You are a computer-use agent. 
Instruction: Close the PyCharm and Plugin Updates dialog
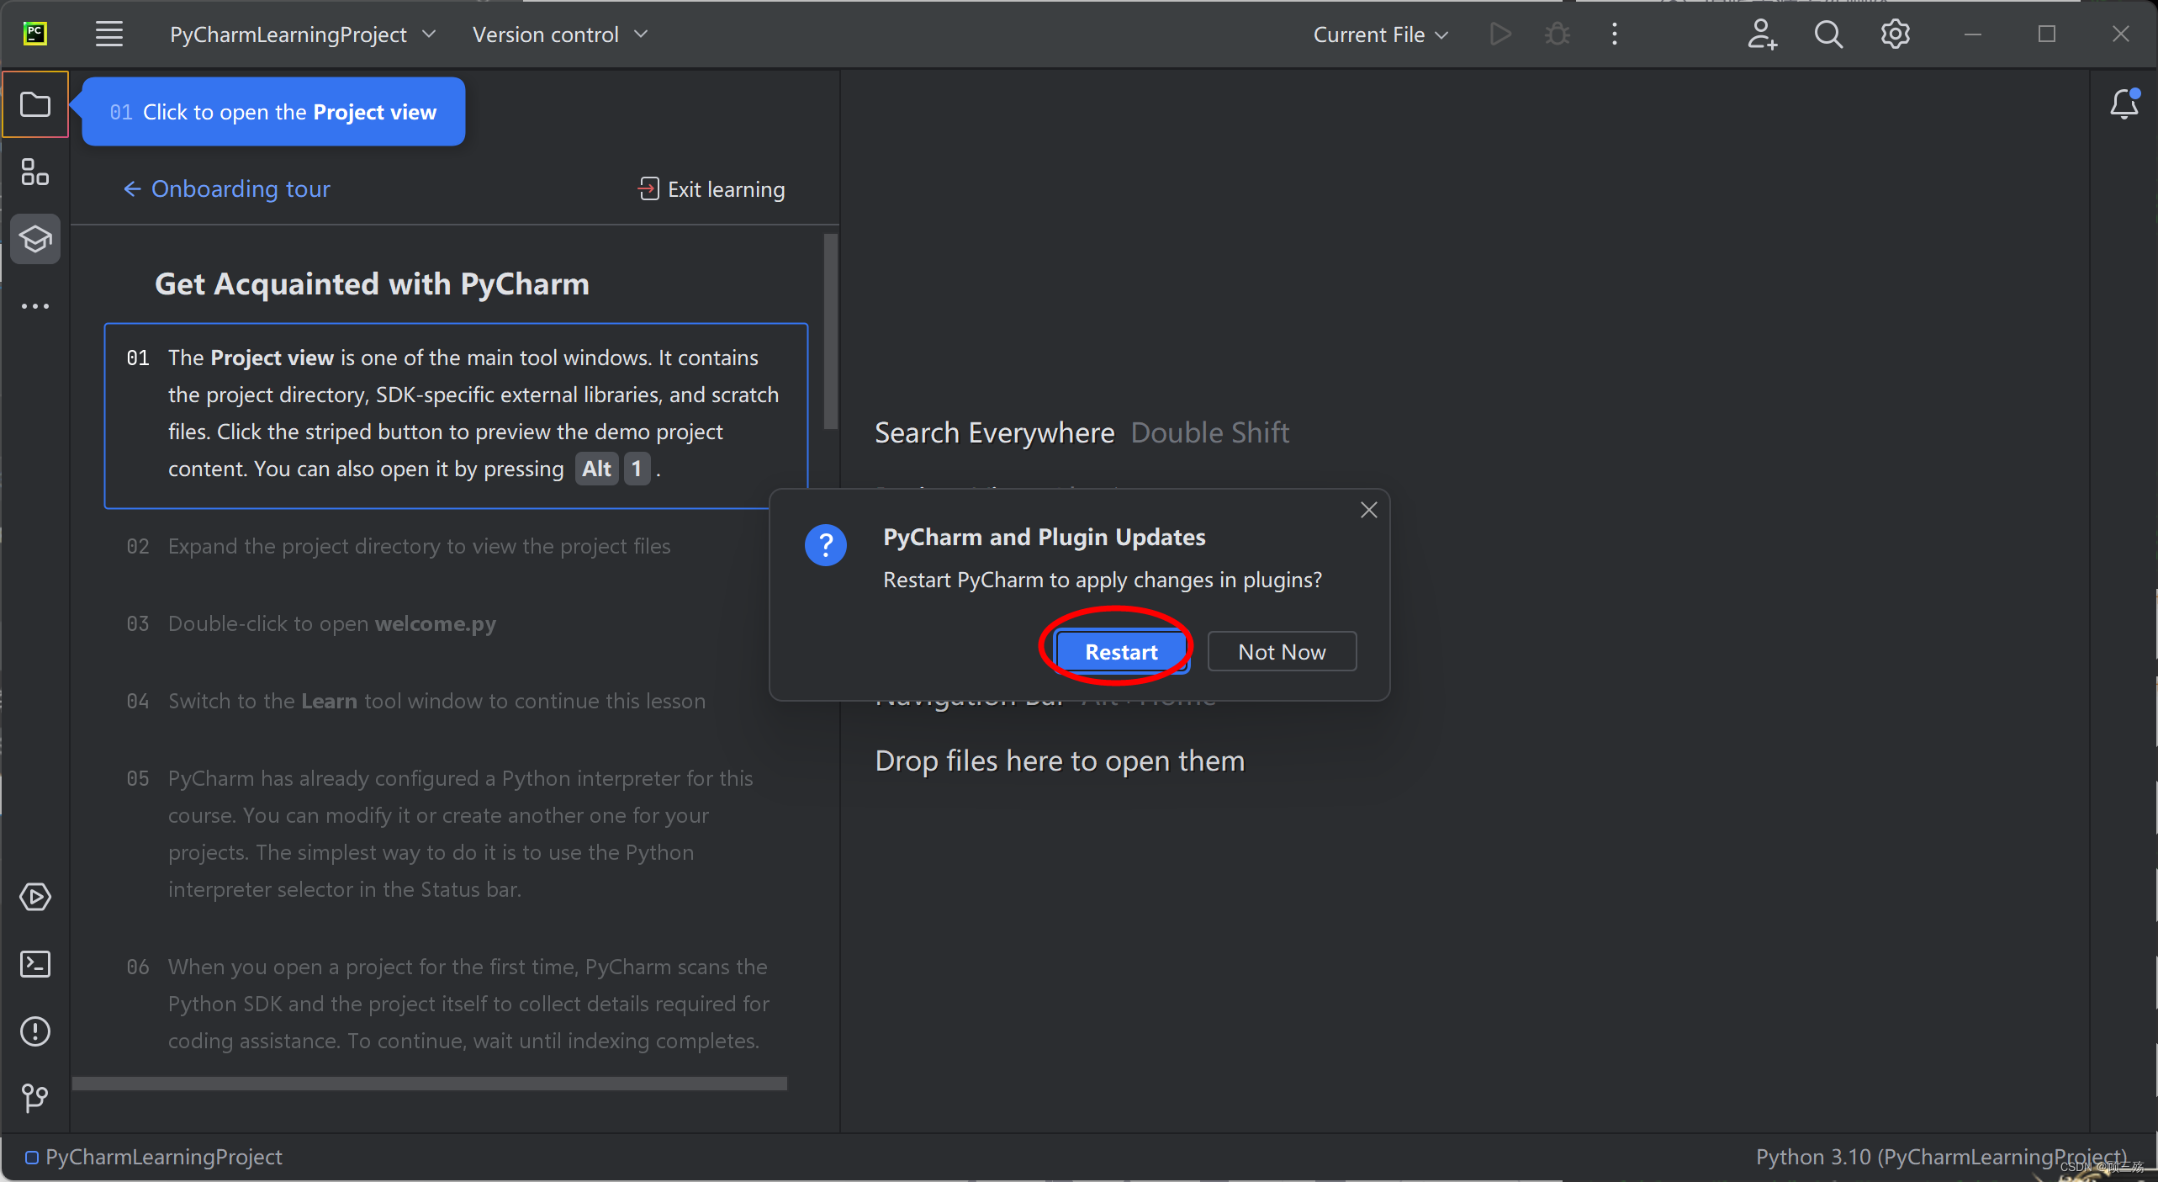(x=1369, y=510)
